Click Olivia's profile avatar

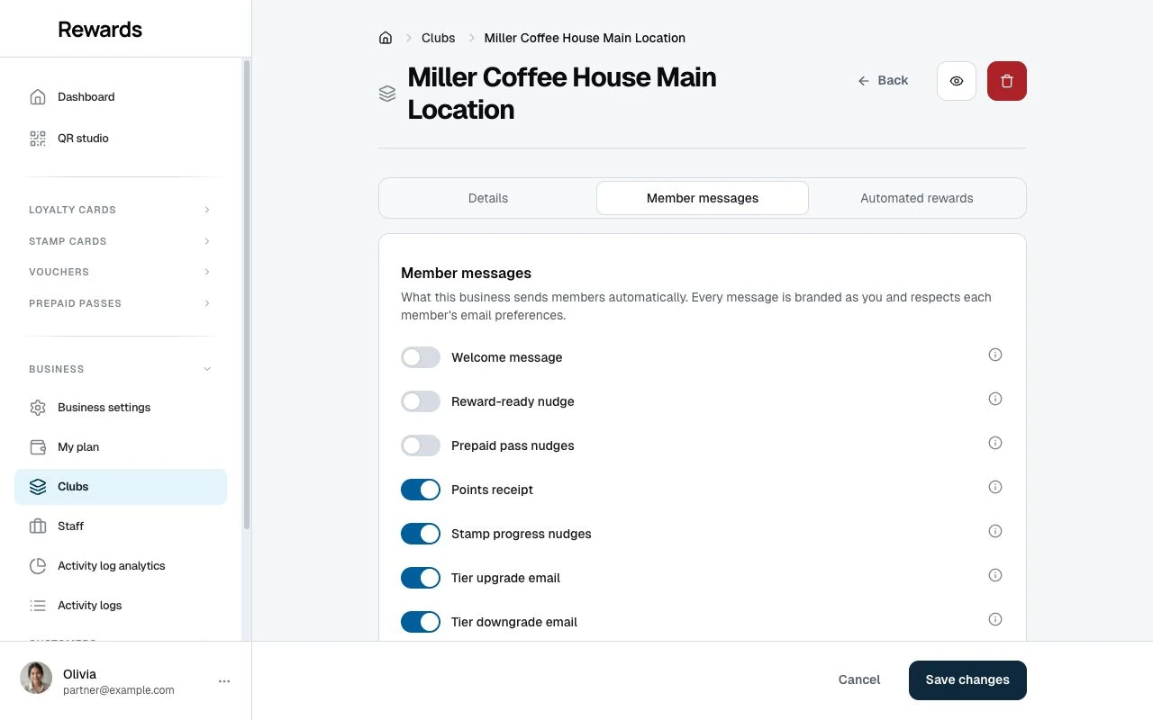pos(36,679)
